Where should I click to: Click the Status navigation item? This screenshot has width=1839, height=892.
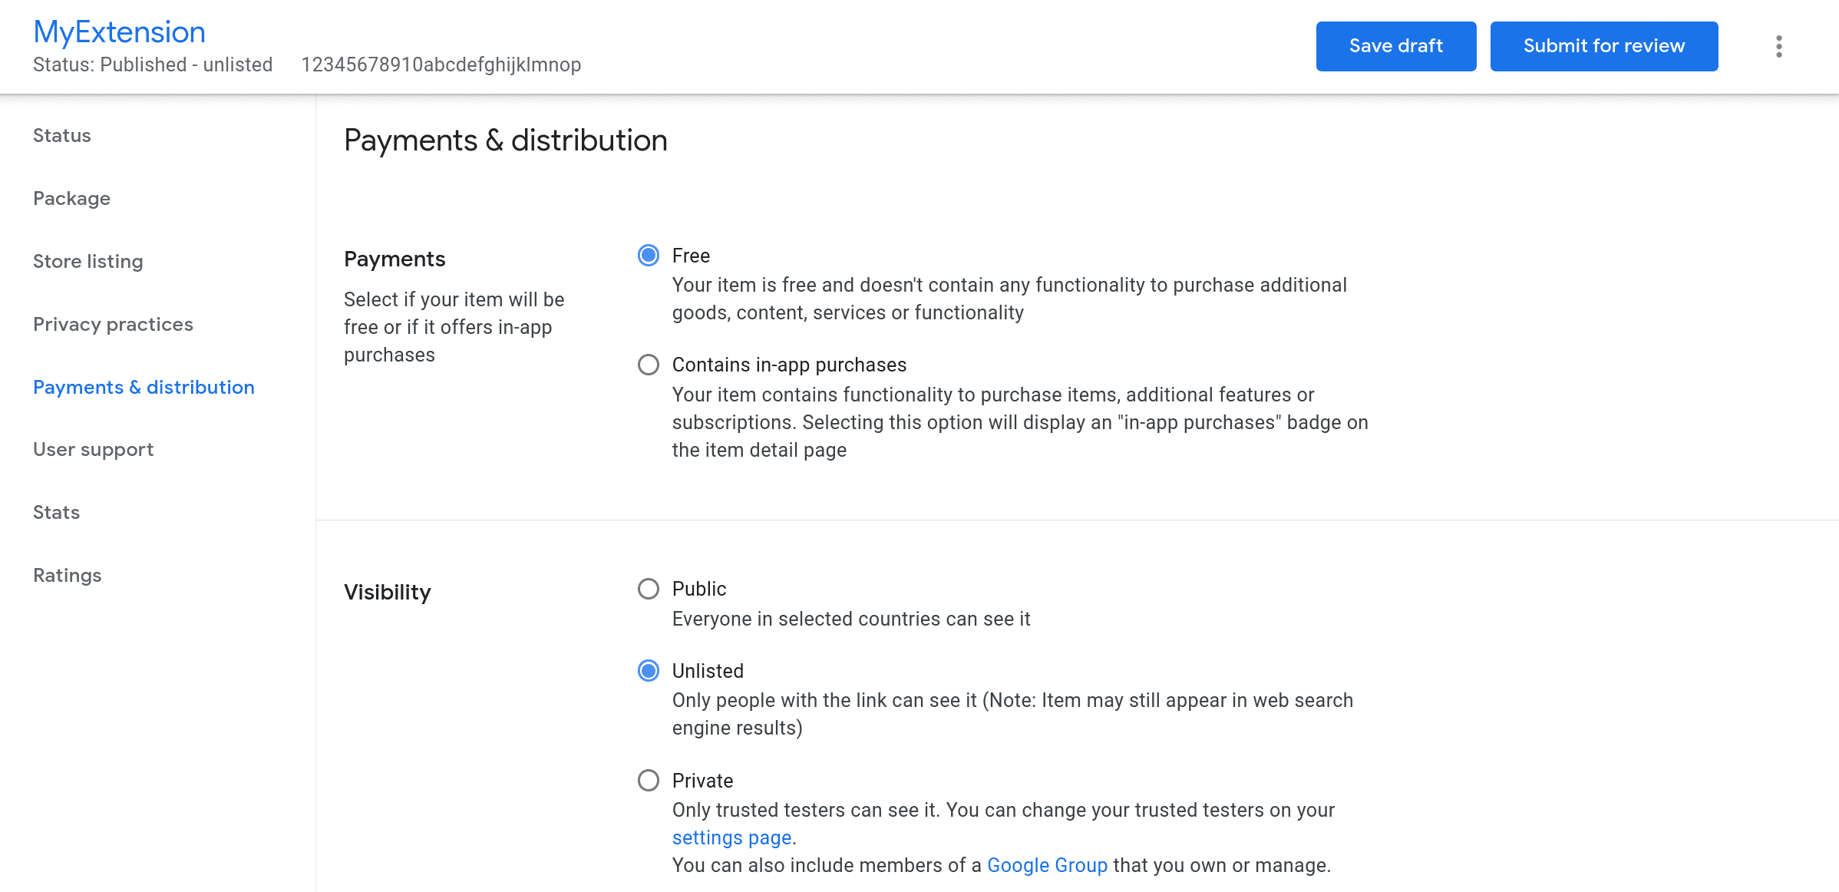(62, 134)
